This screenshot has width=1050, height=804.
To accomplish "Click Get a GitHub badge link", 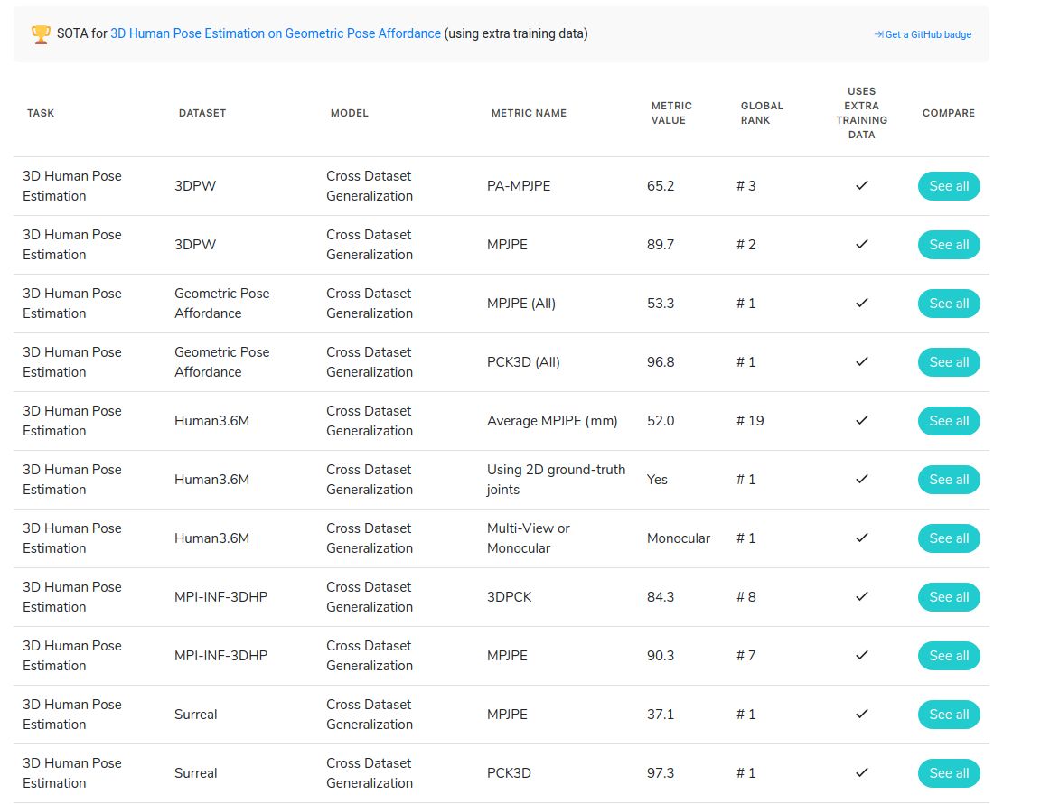I will click(923, 35).
